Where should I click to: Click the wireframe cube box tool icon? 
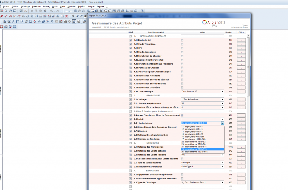click(x=31, y=21)
